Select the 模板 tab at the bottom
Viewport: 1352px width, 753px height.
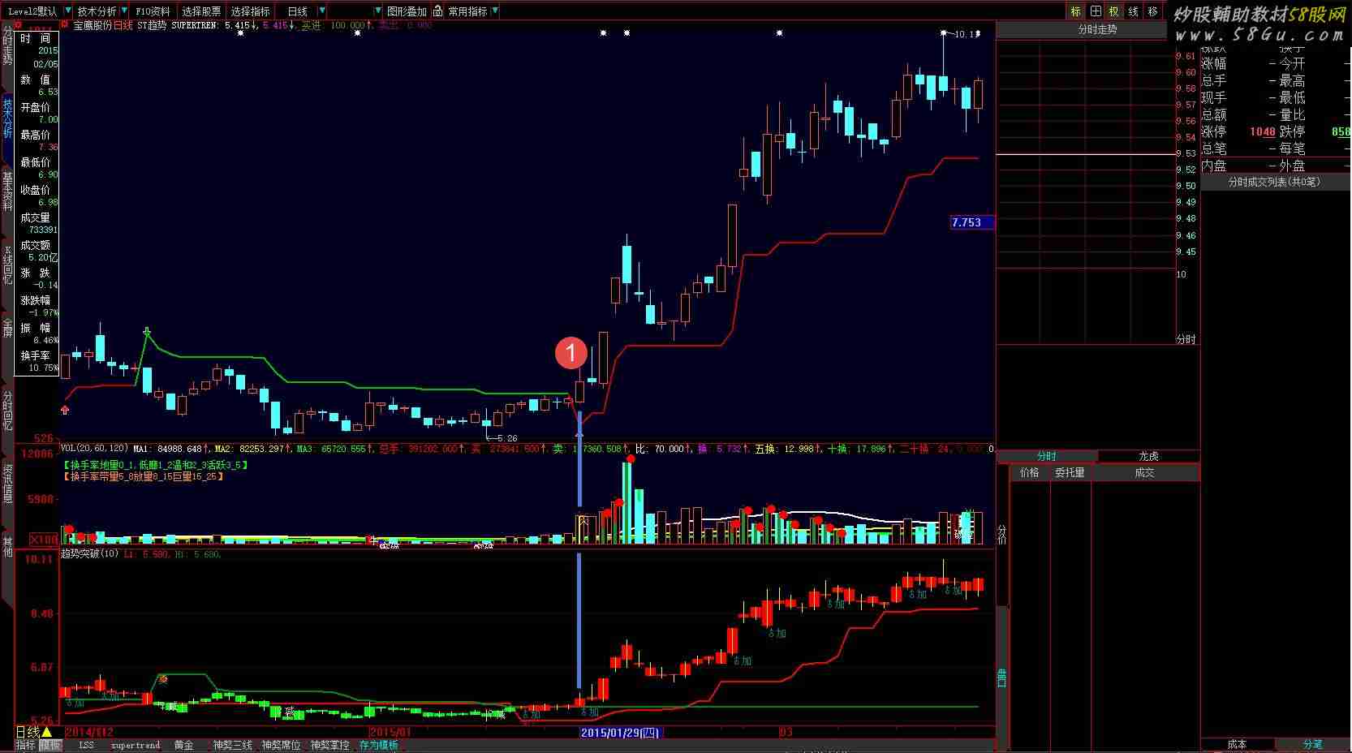coord(50,745)
